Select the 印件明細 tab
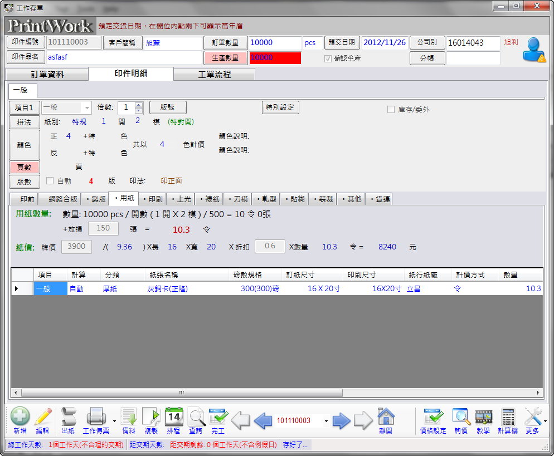554x456 pixels. [x=131, y=73]
